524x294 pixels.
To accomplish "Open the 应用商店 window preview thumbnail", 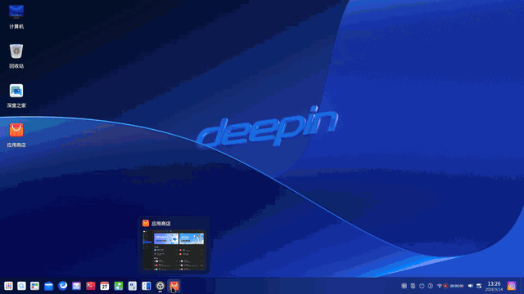I will pyautogui.click(x=174, y=250).
